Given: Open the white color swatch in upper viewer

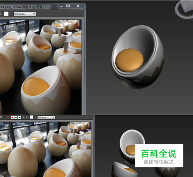Looking at the screenshot, I should pos(6,14).
